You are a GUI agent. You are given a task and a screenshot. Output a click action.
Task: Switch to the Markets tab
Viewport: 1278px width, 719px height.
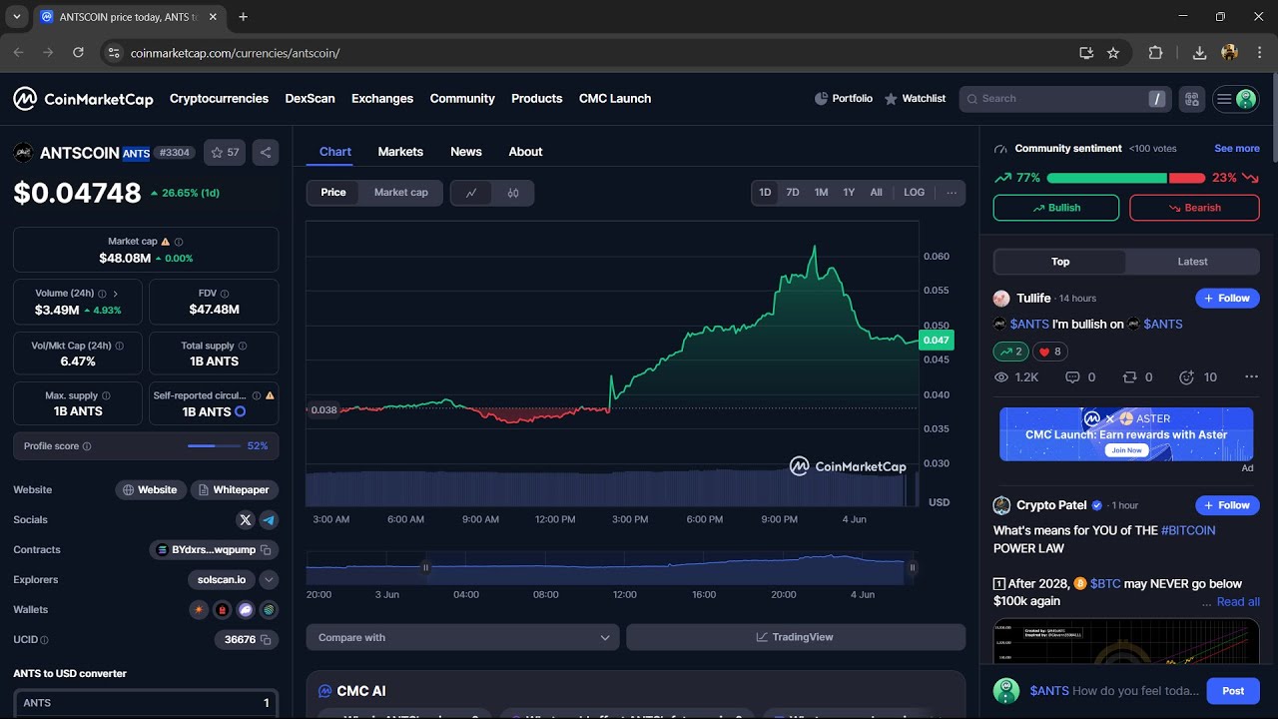click(400, 152)
